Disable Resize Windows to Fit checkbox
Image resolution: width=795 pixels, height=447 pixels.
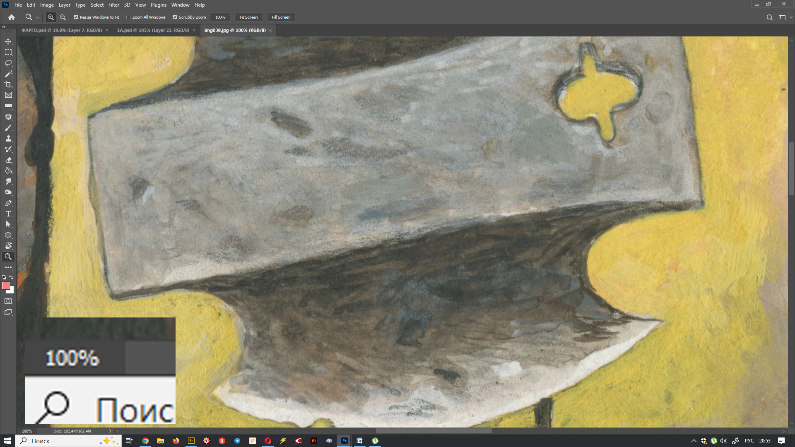click(x=76, y=17)
